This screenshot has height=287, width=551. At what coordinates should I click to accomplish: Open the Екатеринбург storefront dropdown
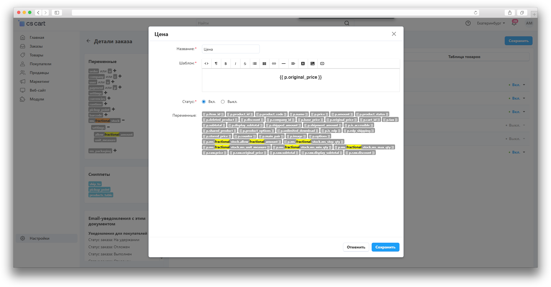tap(491, 23)
